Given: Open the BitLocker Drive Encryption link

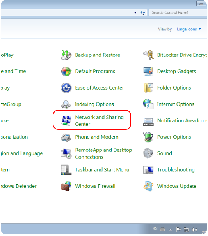Looking at the screenshot, I should (x=182, y=55).
